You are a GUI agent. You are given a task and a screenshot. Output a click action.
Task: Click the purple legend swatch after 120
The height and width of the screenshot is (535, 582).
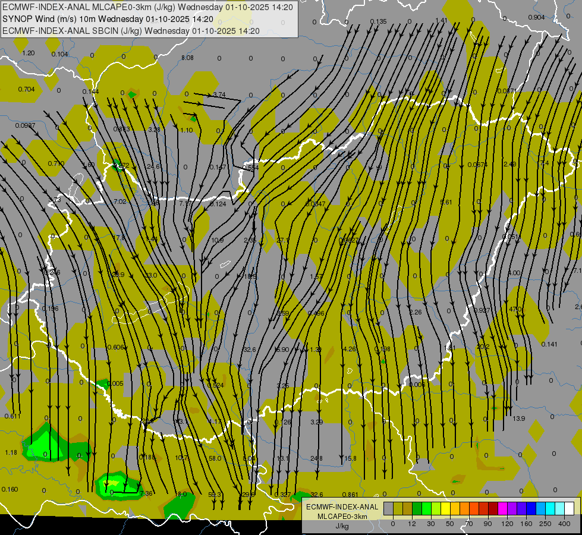coord(512,508)
